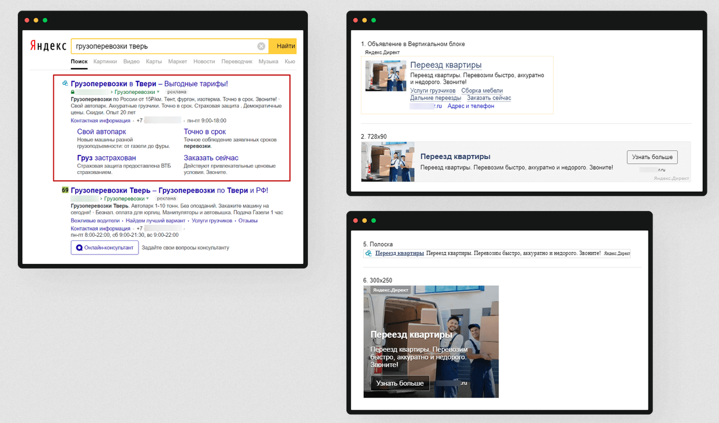This screenshot has height=423, width=719.
Task: Click the favicon in the Полоска ad strip
Action: click(x=368, y=253)
